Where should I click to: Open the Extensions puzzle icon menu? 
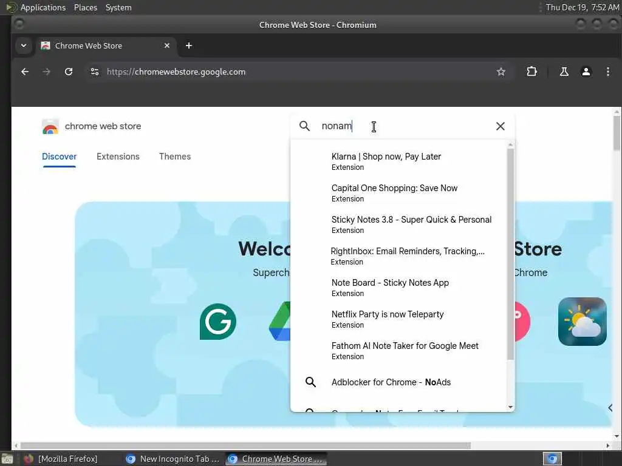pos(531,72)
